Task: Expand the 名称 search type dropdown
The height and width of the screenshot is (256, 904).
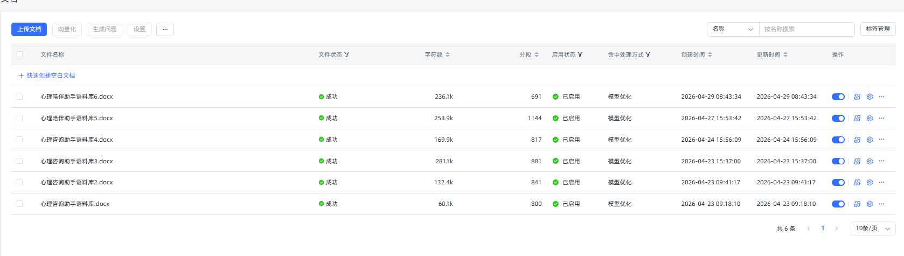Action: [733, 29]
